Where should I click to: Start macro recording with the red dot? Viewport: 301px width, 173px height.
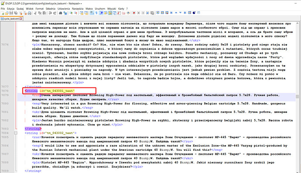click(x=134, y=13)
